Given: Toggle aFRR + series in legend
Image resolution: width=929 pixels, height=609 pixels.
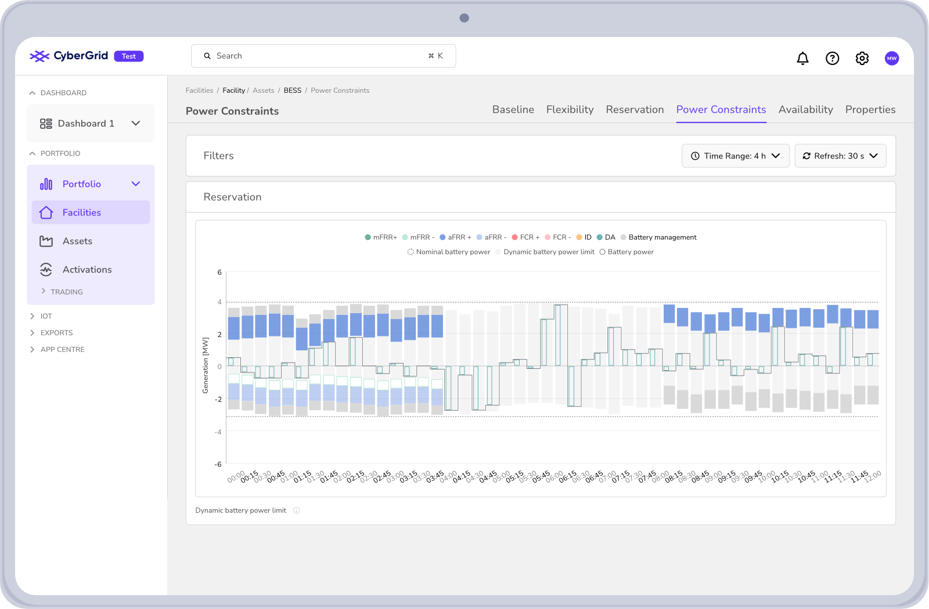Looking at the screenshot, I should [456, 237].
